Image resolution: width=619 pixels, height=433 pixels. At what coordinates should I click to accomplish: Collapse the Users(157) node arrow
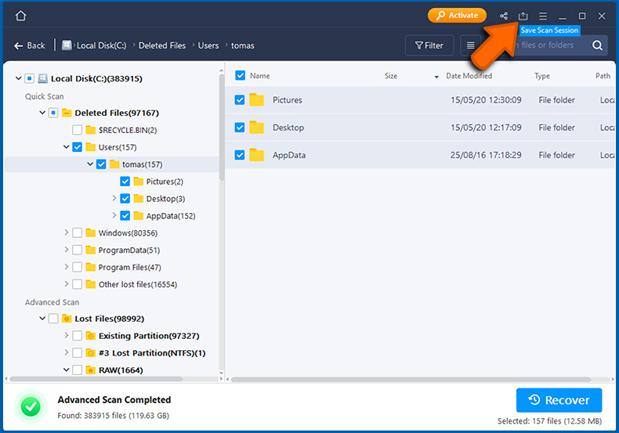[67, 146]
